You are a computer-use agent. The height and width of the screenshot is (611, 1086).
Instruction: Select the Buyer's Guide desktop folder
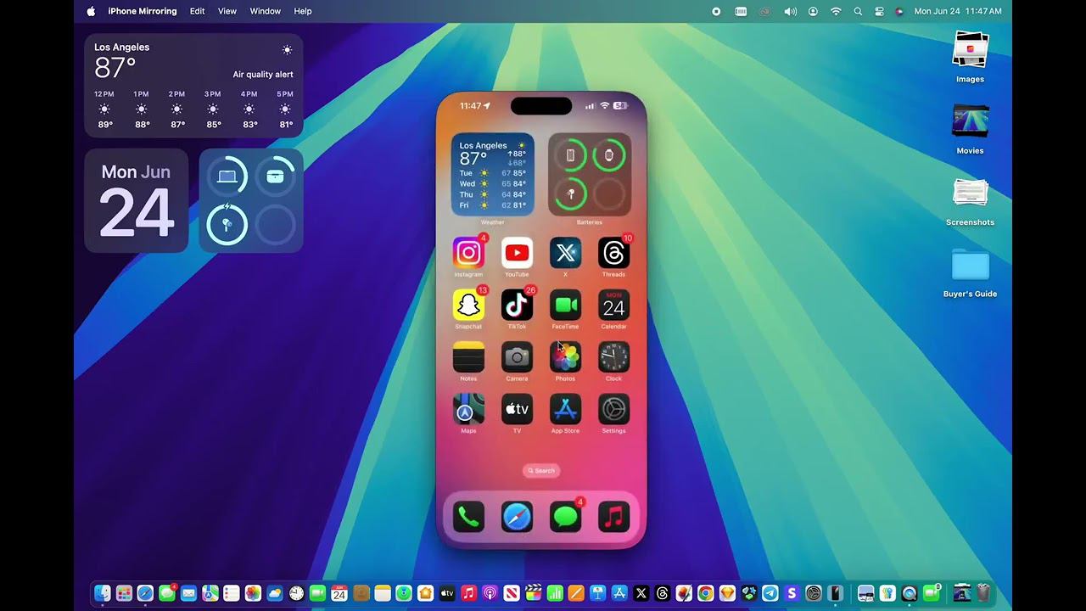point(971,265)
